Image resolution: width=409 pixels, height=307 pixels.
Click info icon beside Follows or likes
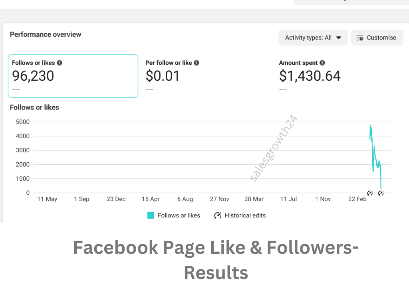click(60, 63)
